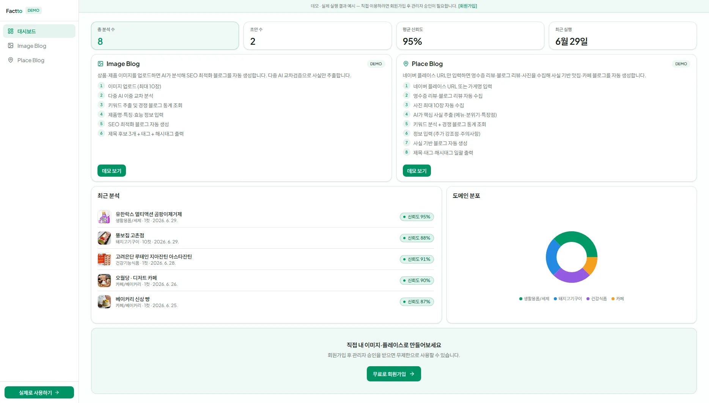The height and width of the screenshot is (403, 709).
Task: Click 돼지고기구이 legend entry
Action: [x=568, y=299]
